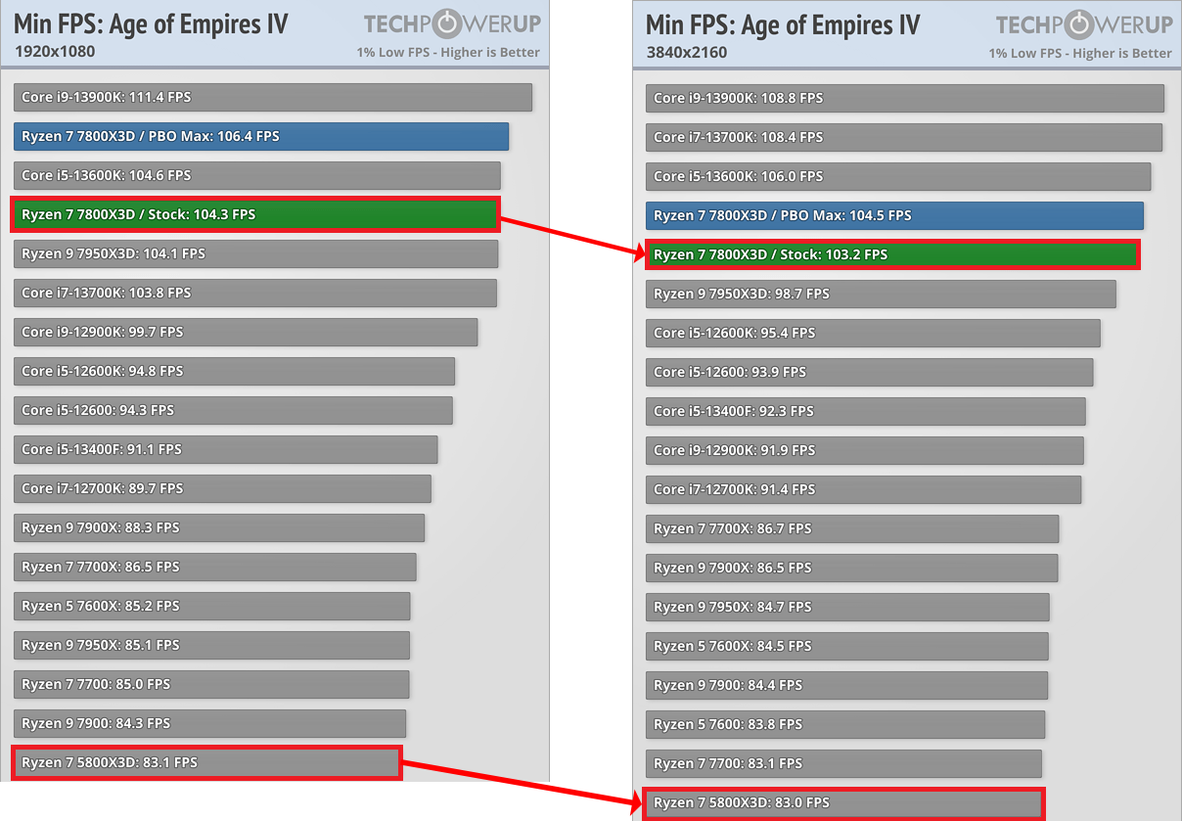Click the Core i7-12700K 91.4 FPS bar
Screen dimensions: 1182x821
click(x=864, y=489)
